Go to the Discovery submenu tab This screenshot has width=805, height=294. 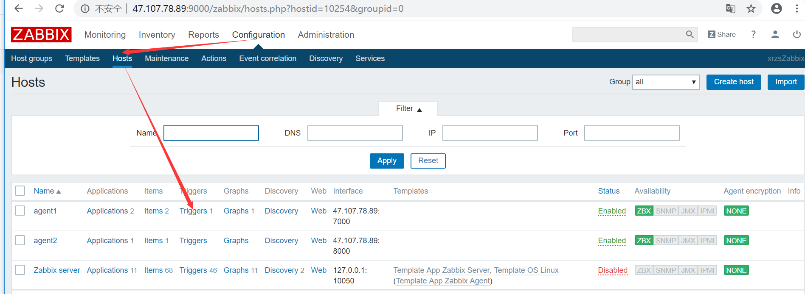pyautogui.click(x=326, y=58)
